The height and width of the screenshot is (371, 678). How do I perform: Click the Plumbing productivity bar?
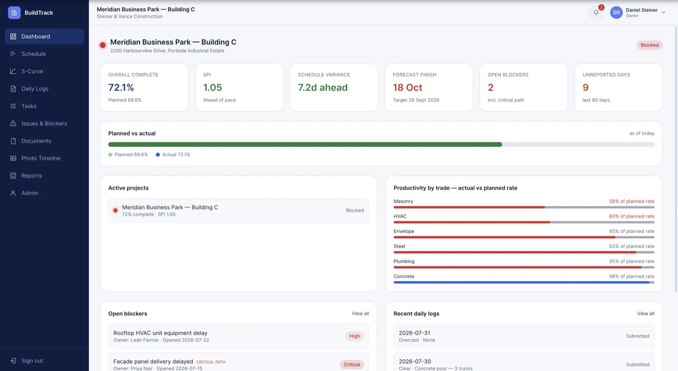524,267
